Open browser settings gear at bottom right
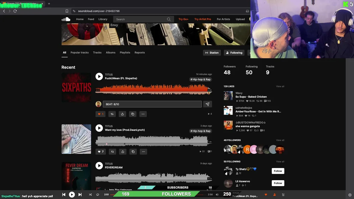 click(x=350, y=195)
